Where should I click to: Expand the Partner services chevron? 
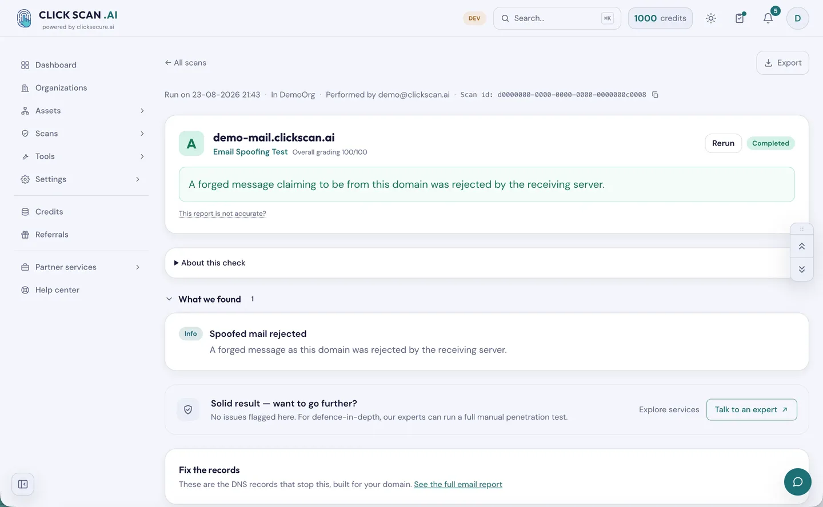coord(138,267)
